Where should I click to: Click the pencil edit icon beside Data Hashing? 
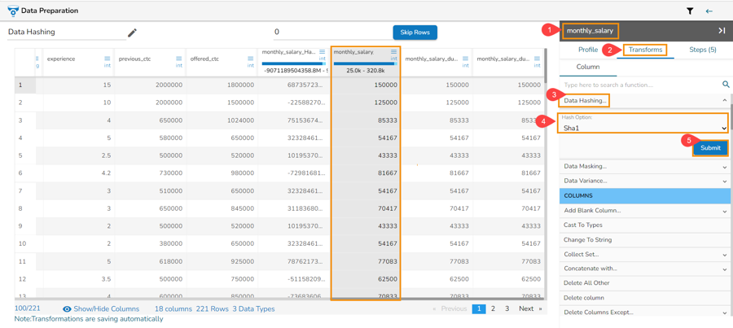132,33
